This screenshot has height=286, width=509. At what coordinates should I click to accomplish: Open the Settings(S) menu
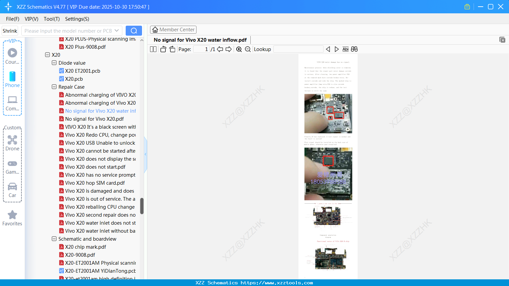[77, 19]
